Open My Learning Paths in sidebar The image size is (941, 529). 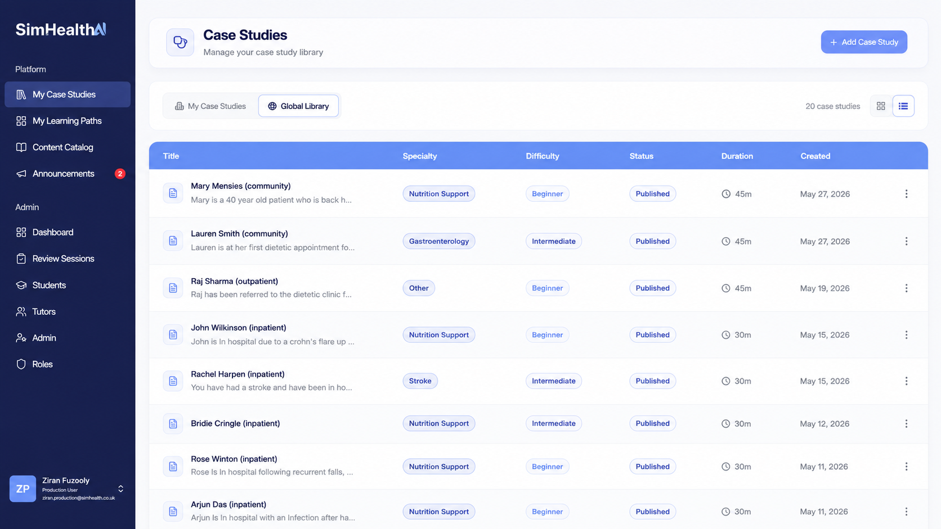pyautogui.click(x=68, y=121)
